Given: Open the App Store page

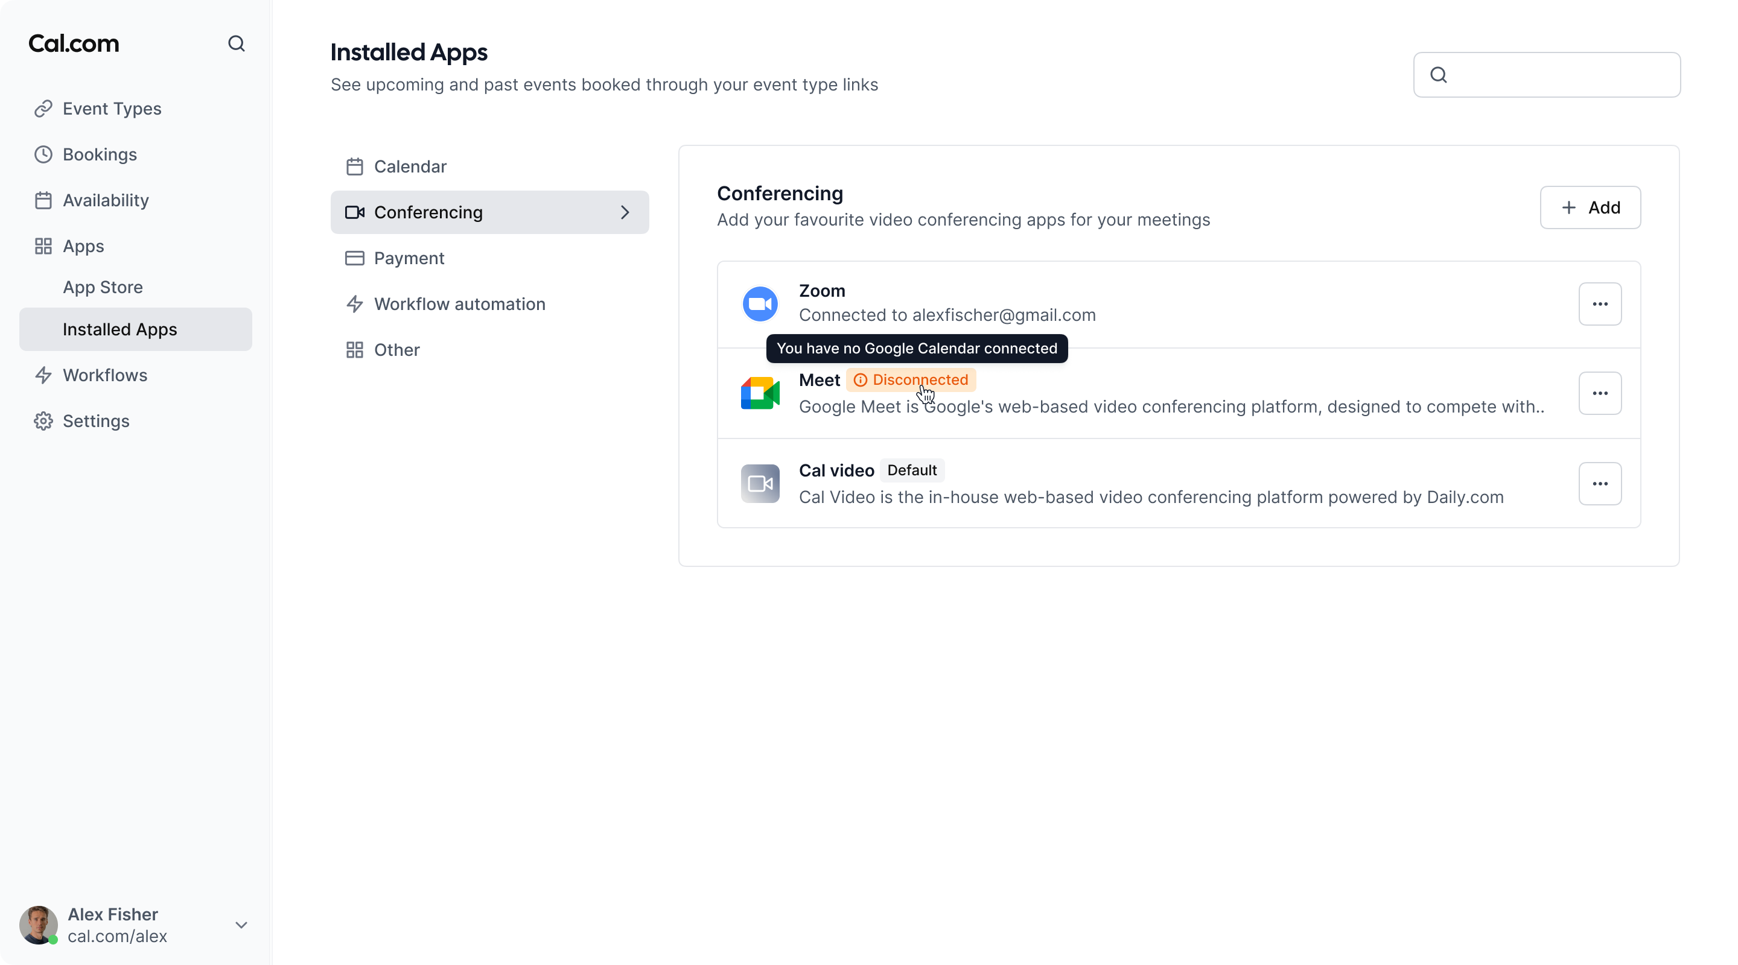Looking at the screenshot, I should pos(103,287).
